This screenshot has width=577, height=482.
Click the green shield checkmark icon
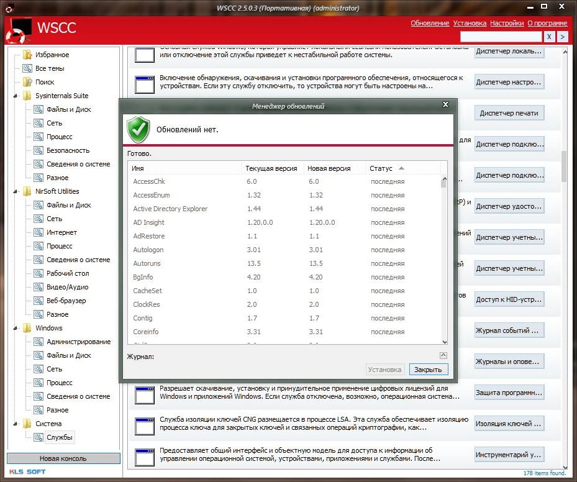138,130
